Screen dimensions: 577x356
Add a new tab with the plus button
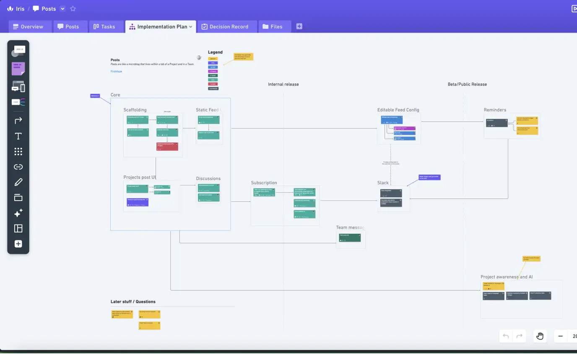click(x=299, y=26)
